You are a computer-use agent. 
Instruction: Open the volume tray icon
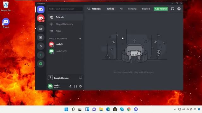pos(183,109)
